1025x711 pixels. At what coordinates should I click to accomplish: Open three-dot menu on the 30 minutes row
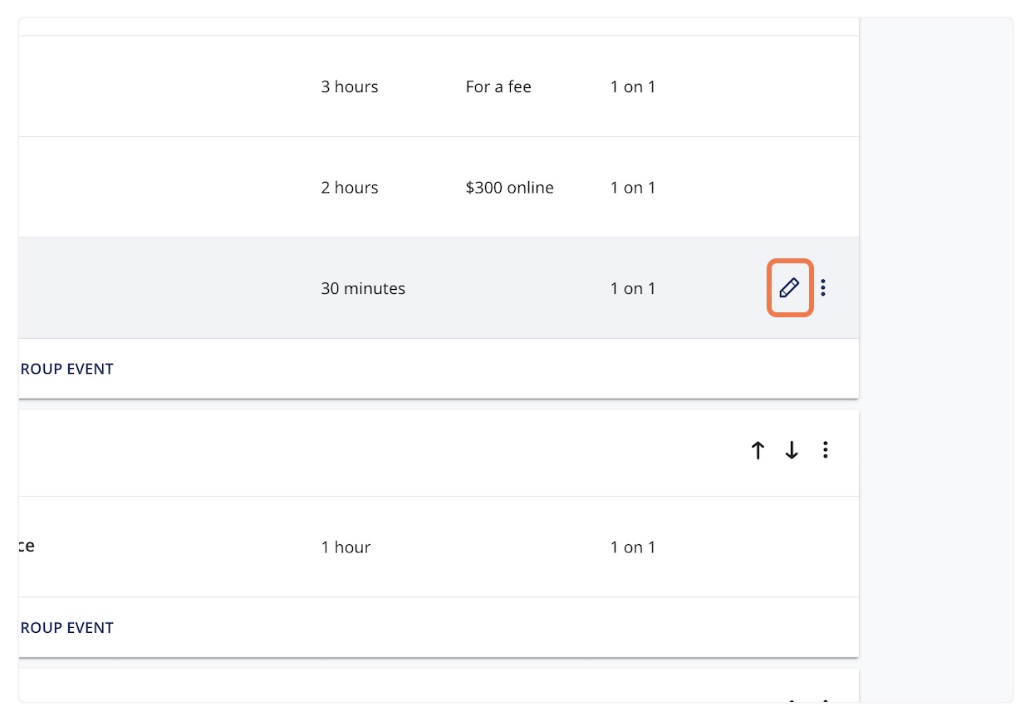pos(823,288)
